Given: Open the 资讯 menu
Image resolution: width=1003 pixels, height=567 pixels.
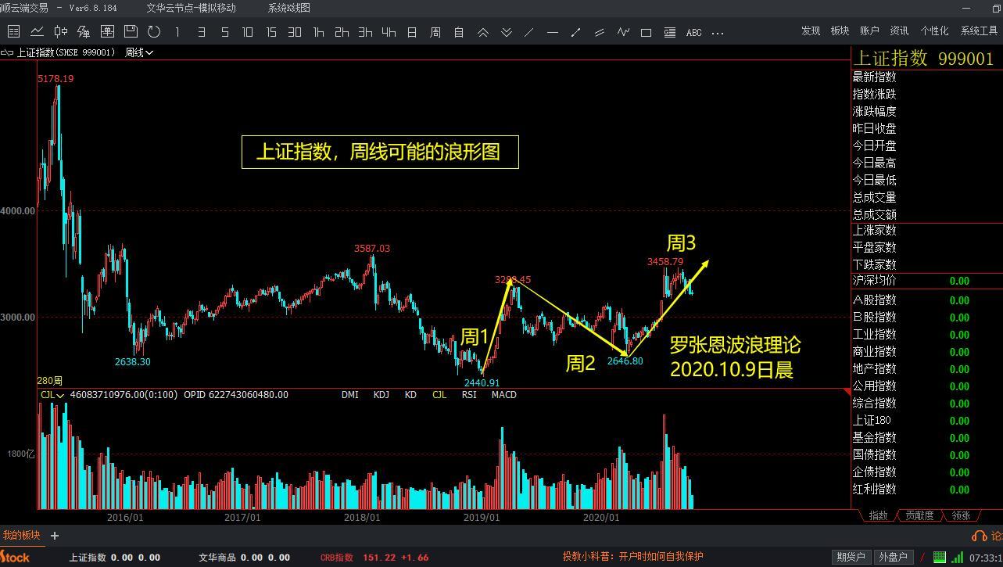Looking at the screenshot, I should [x=899, y=31].
